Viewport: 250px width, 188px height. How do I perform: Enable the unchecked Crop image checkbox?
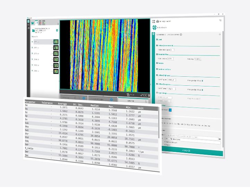tap(157, 93)
